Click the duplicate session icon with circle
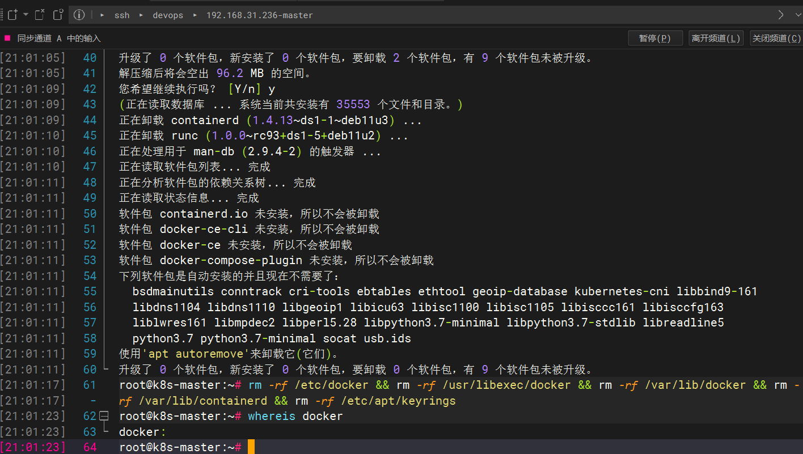The height and width of the screenshot is (454, 803). [58, 15]
